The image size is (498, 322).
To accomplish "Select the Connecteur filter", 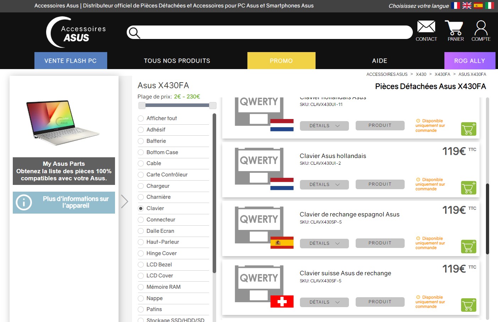I will click(141, 220).
